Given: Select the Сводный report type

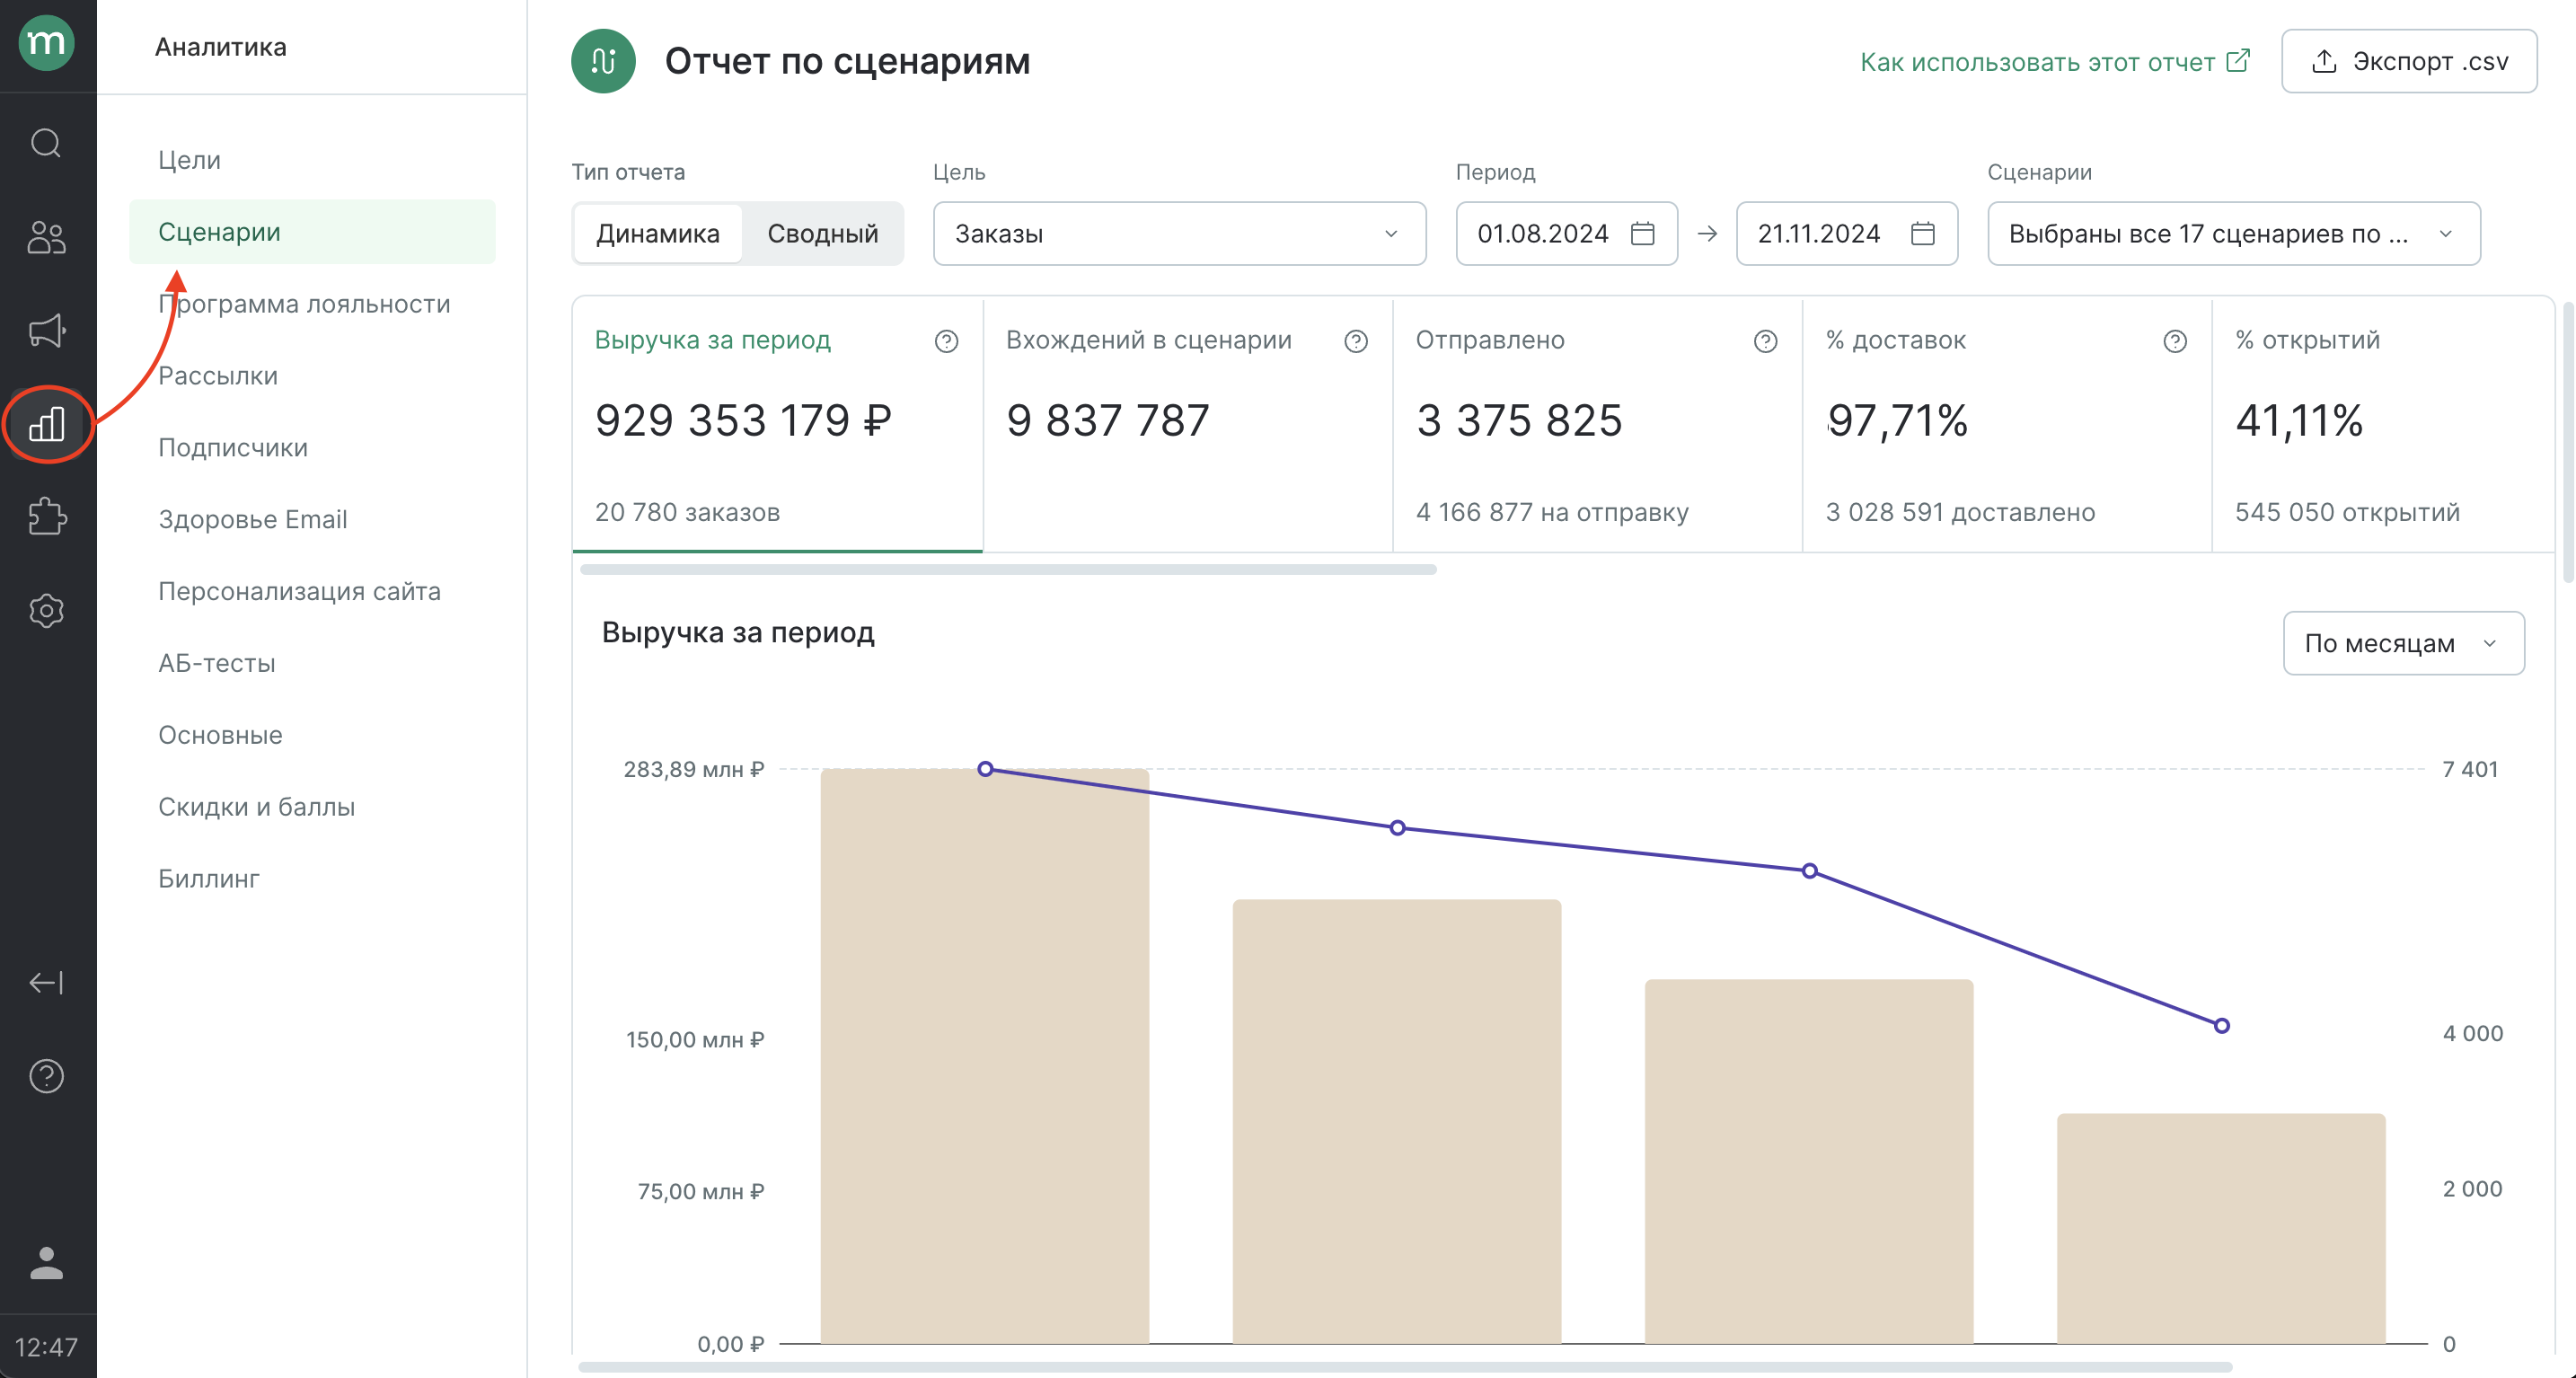Looking at the screenshot, I should click(823, 234).
